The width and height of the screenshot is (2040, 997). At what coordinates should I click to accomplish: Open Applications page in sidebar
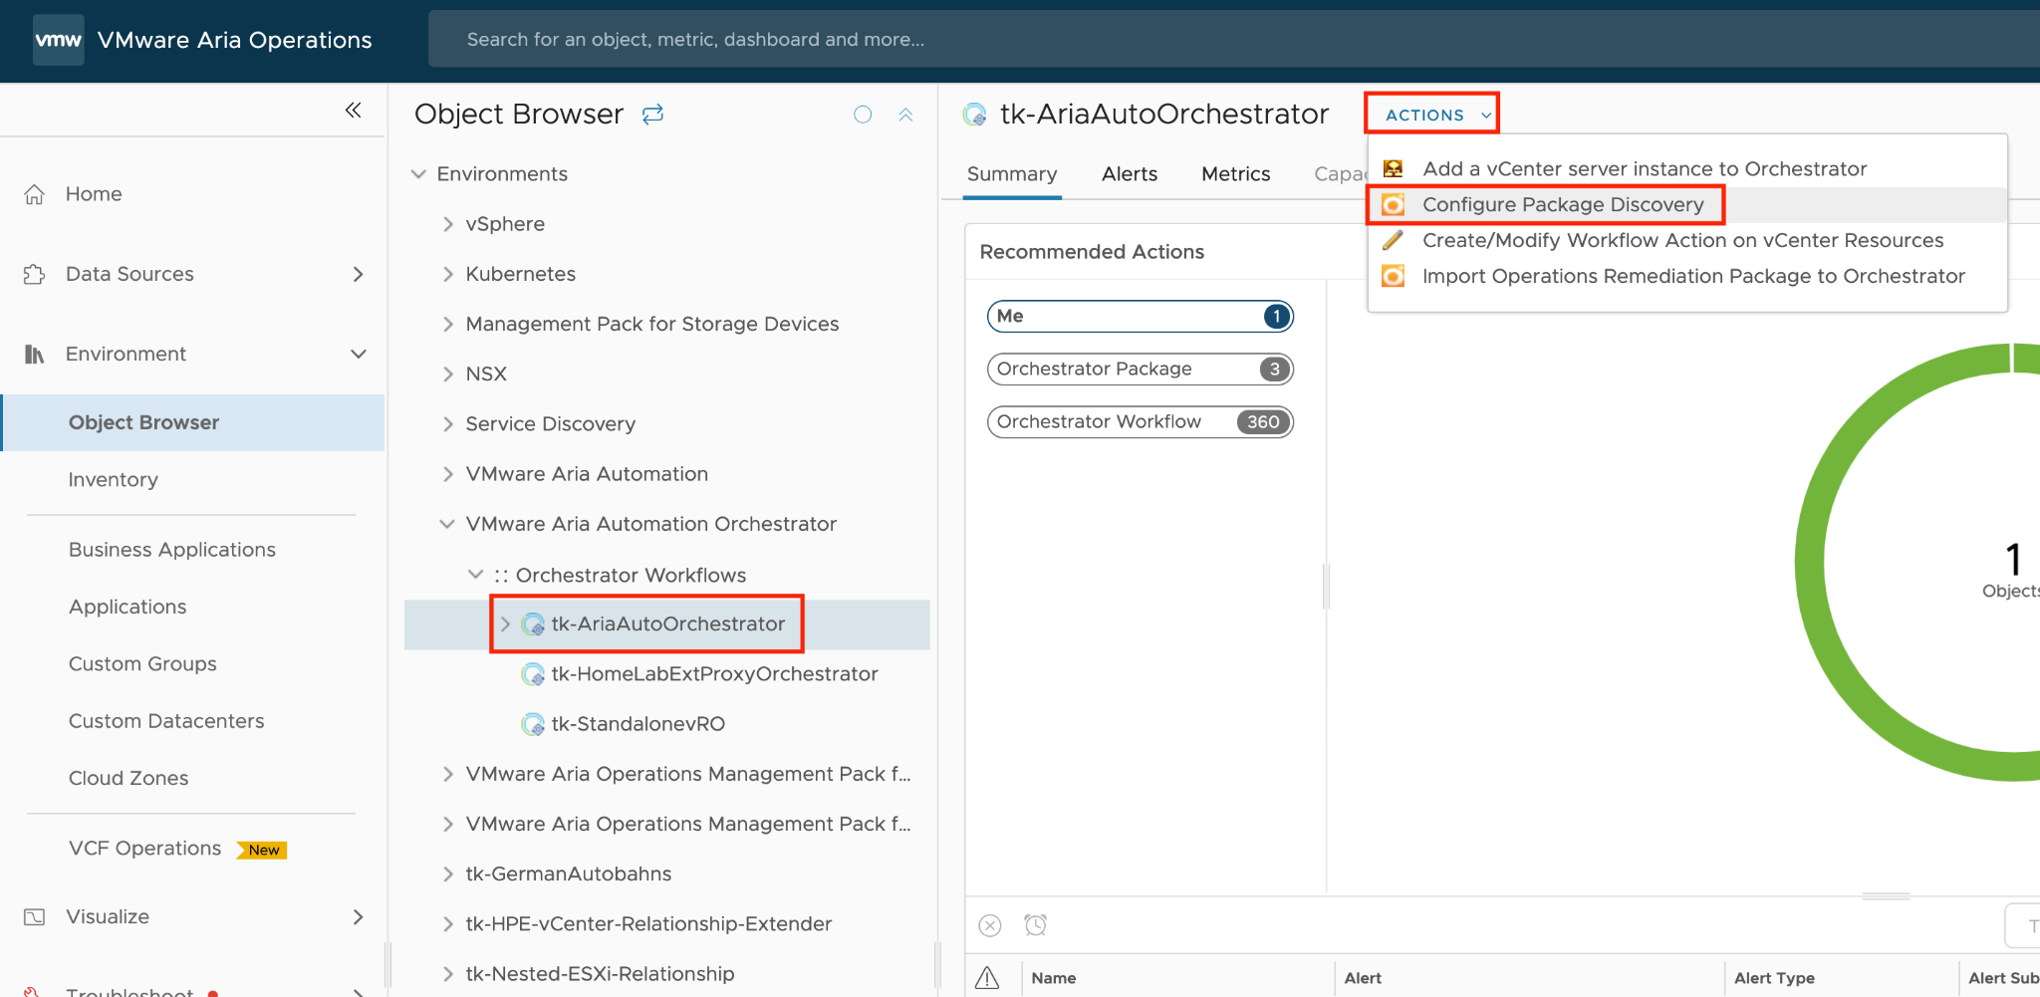pos(127,607)
